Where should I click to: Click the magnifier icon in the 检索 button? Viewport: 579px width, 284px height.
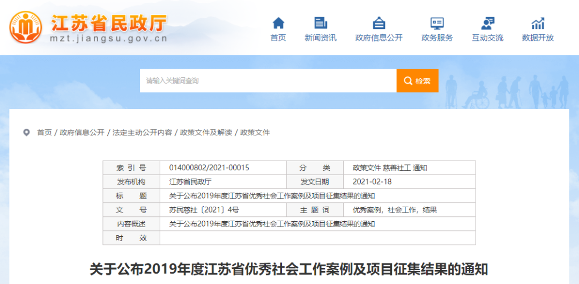click(408, 81)
